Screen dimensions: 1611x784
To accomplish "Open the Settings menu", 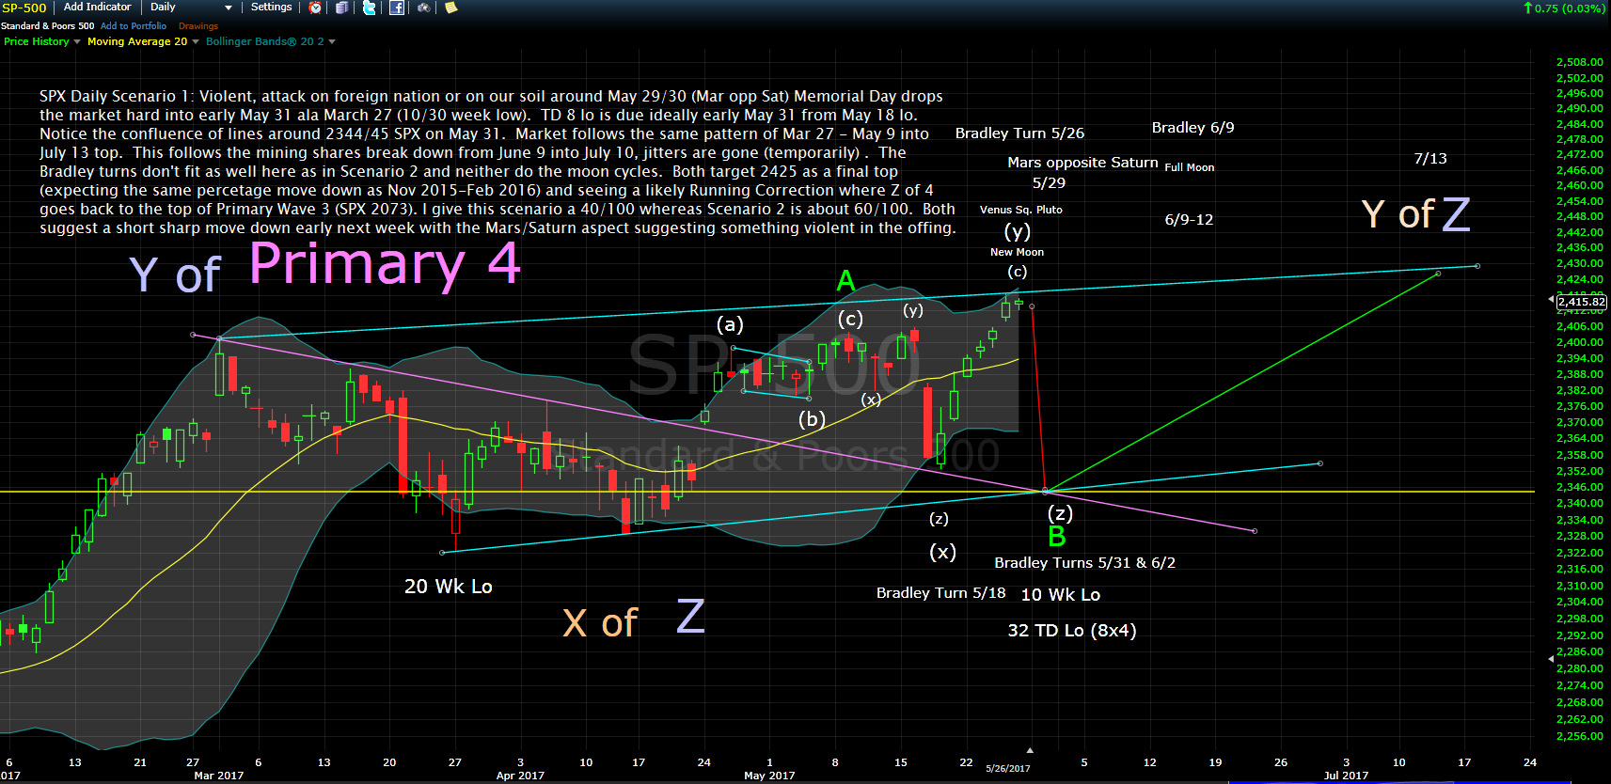I will (x=271, y=8).
